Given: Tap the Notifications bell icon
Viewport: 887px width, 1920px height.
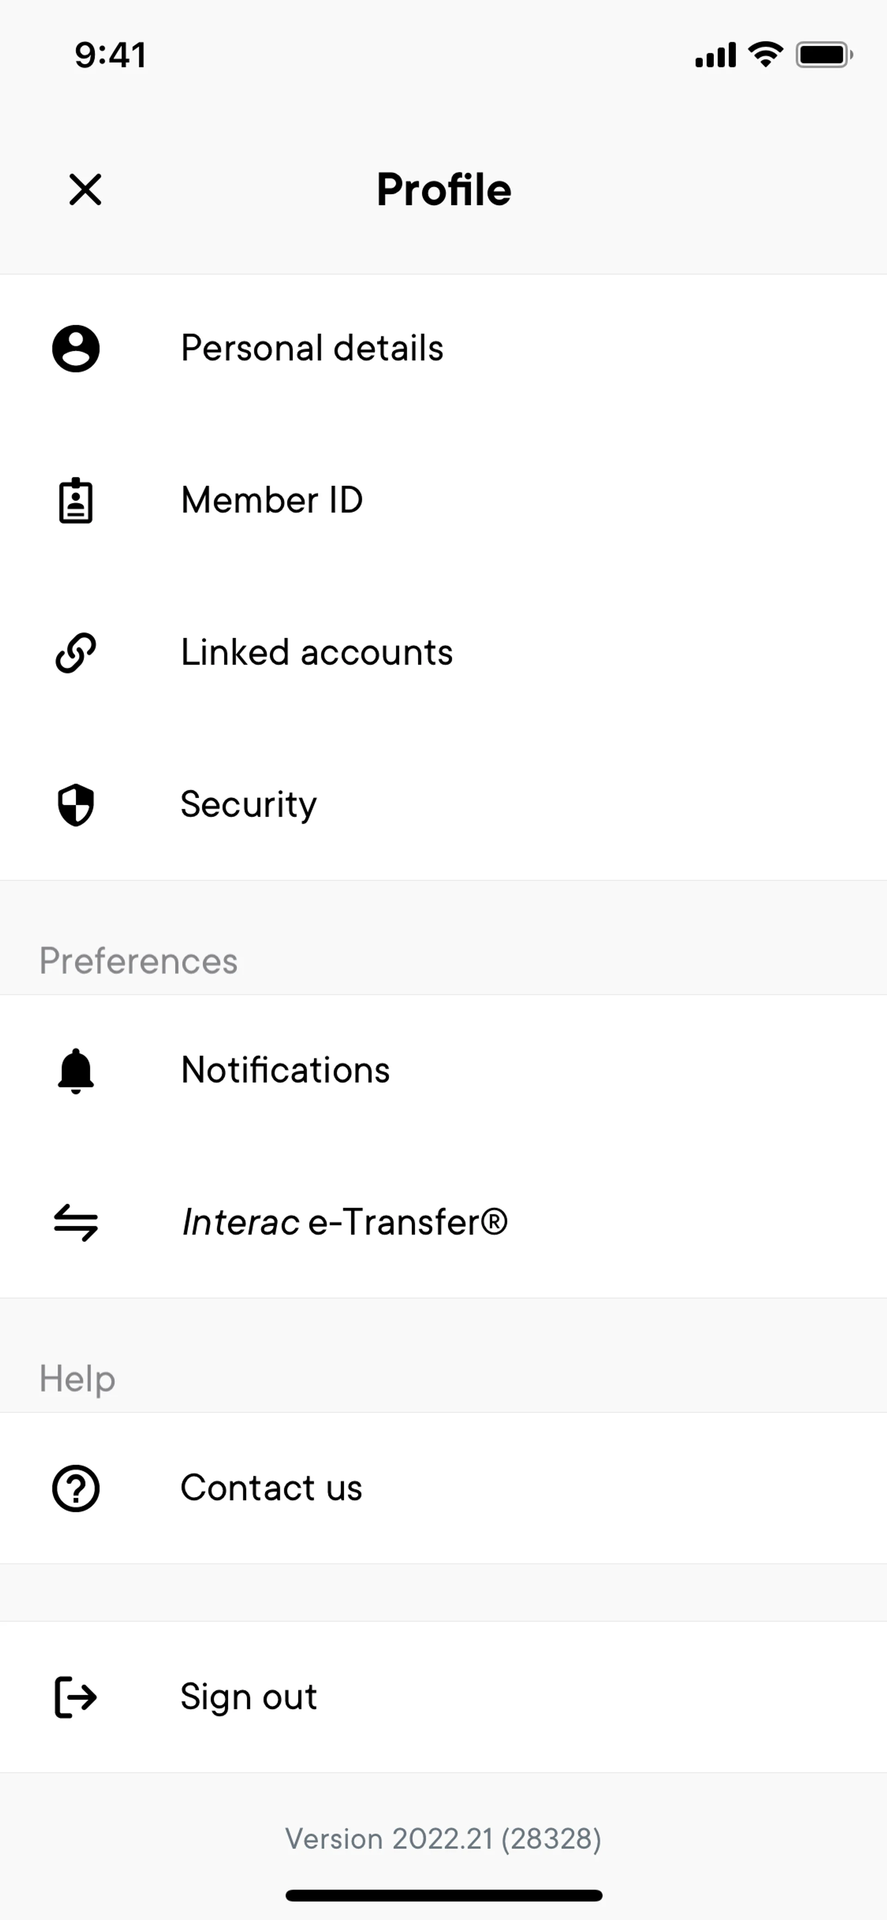Looking at the screenshot, I should tap(75, 1071).
